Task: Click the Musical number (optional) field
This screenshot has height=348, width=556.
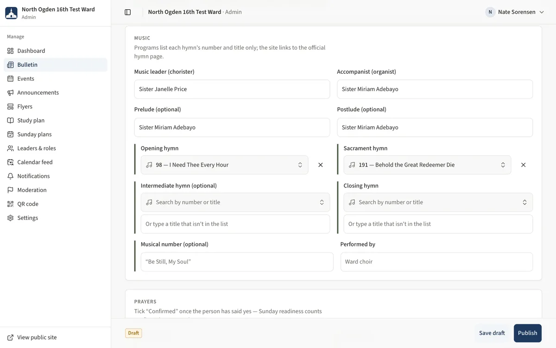Action: (x=237, y=262)
